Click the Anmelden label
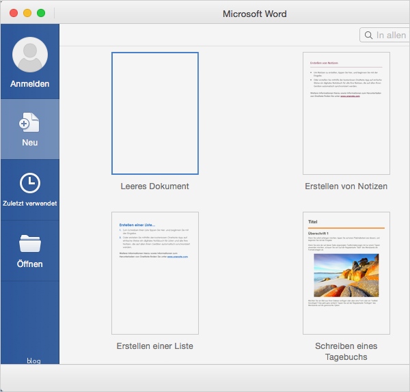This screenshot has width=410, height=392. 30,84
